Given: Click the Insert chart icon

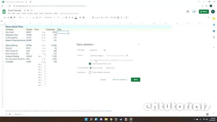Looking at the screenshot, I should tap(118, 18).
